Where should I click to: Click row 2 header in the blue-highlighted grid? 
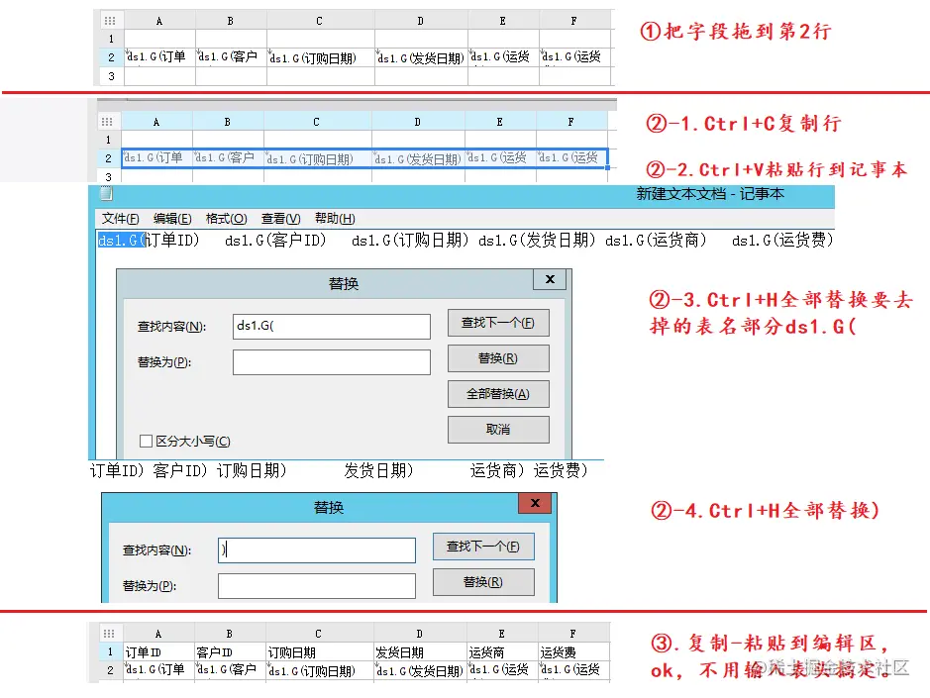[x=108, y=158]
